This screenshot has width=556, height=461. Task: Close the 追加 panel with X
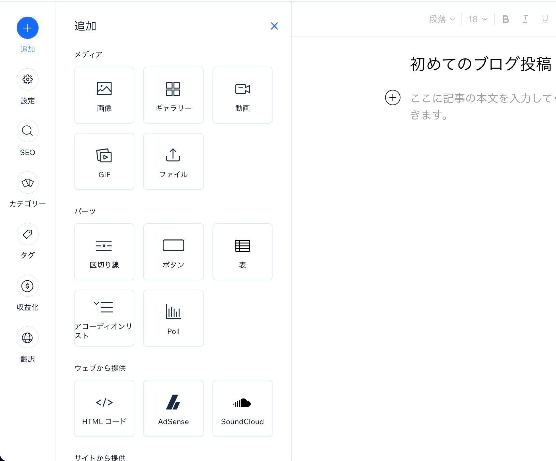(x=274, y=26)
